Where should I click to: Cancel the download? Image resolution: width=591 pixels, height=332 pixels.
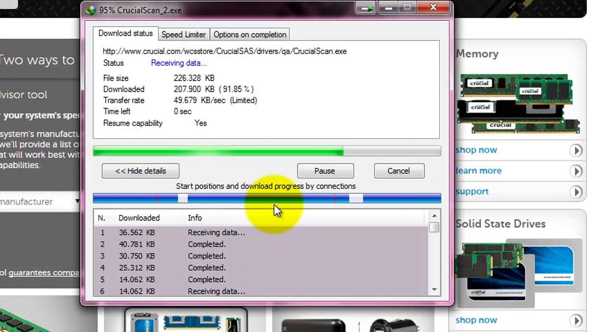398,171
